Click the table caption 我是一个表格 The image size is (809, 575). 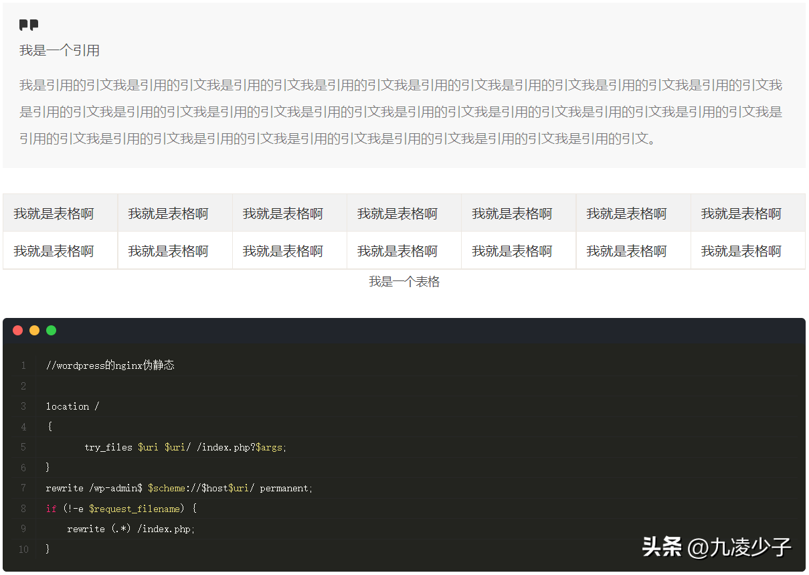(x=403, y=282)
